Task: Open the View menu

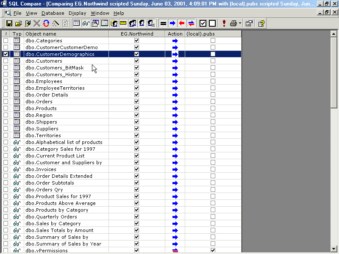Action: (x=31, y=13)
